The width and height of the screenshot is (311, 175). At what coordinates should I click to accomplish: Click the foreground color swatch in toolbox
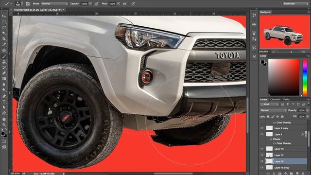[3, 134]
